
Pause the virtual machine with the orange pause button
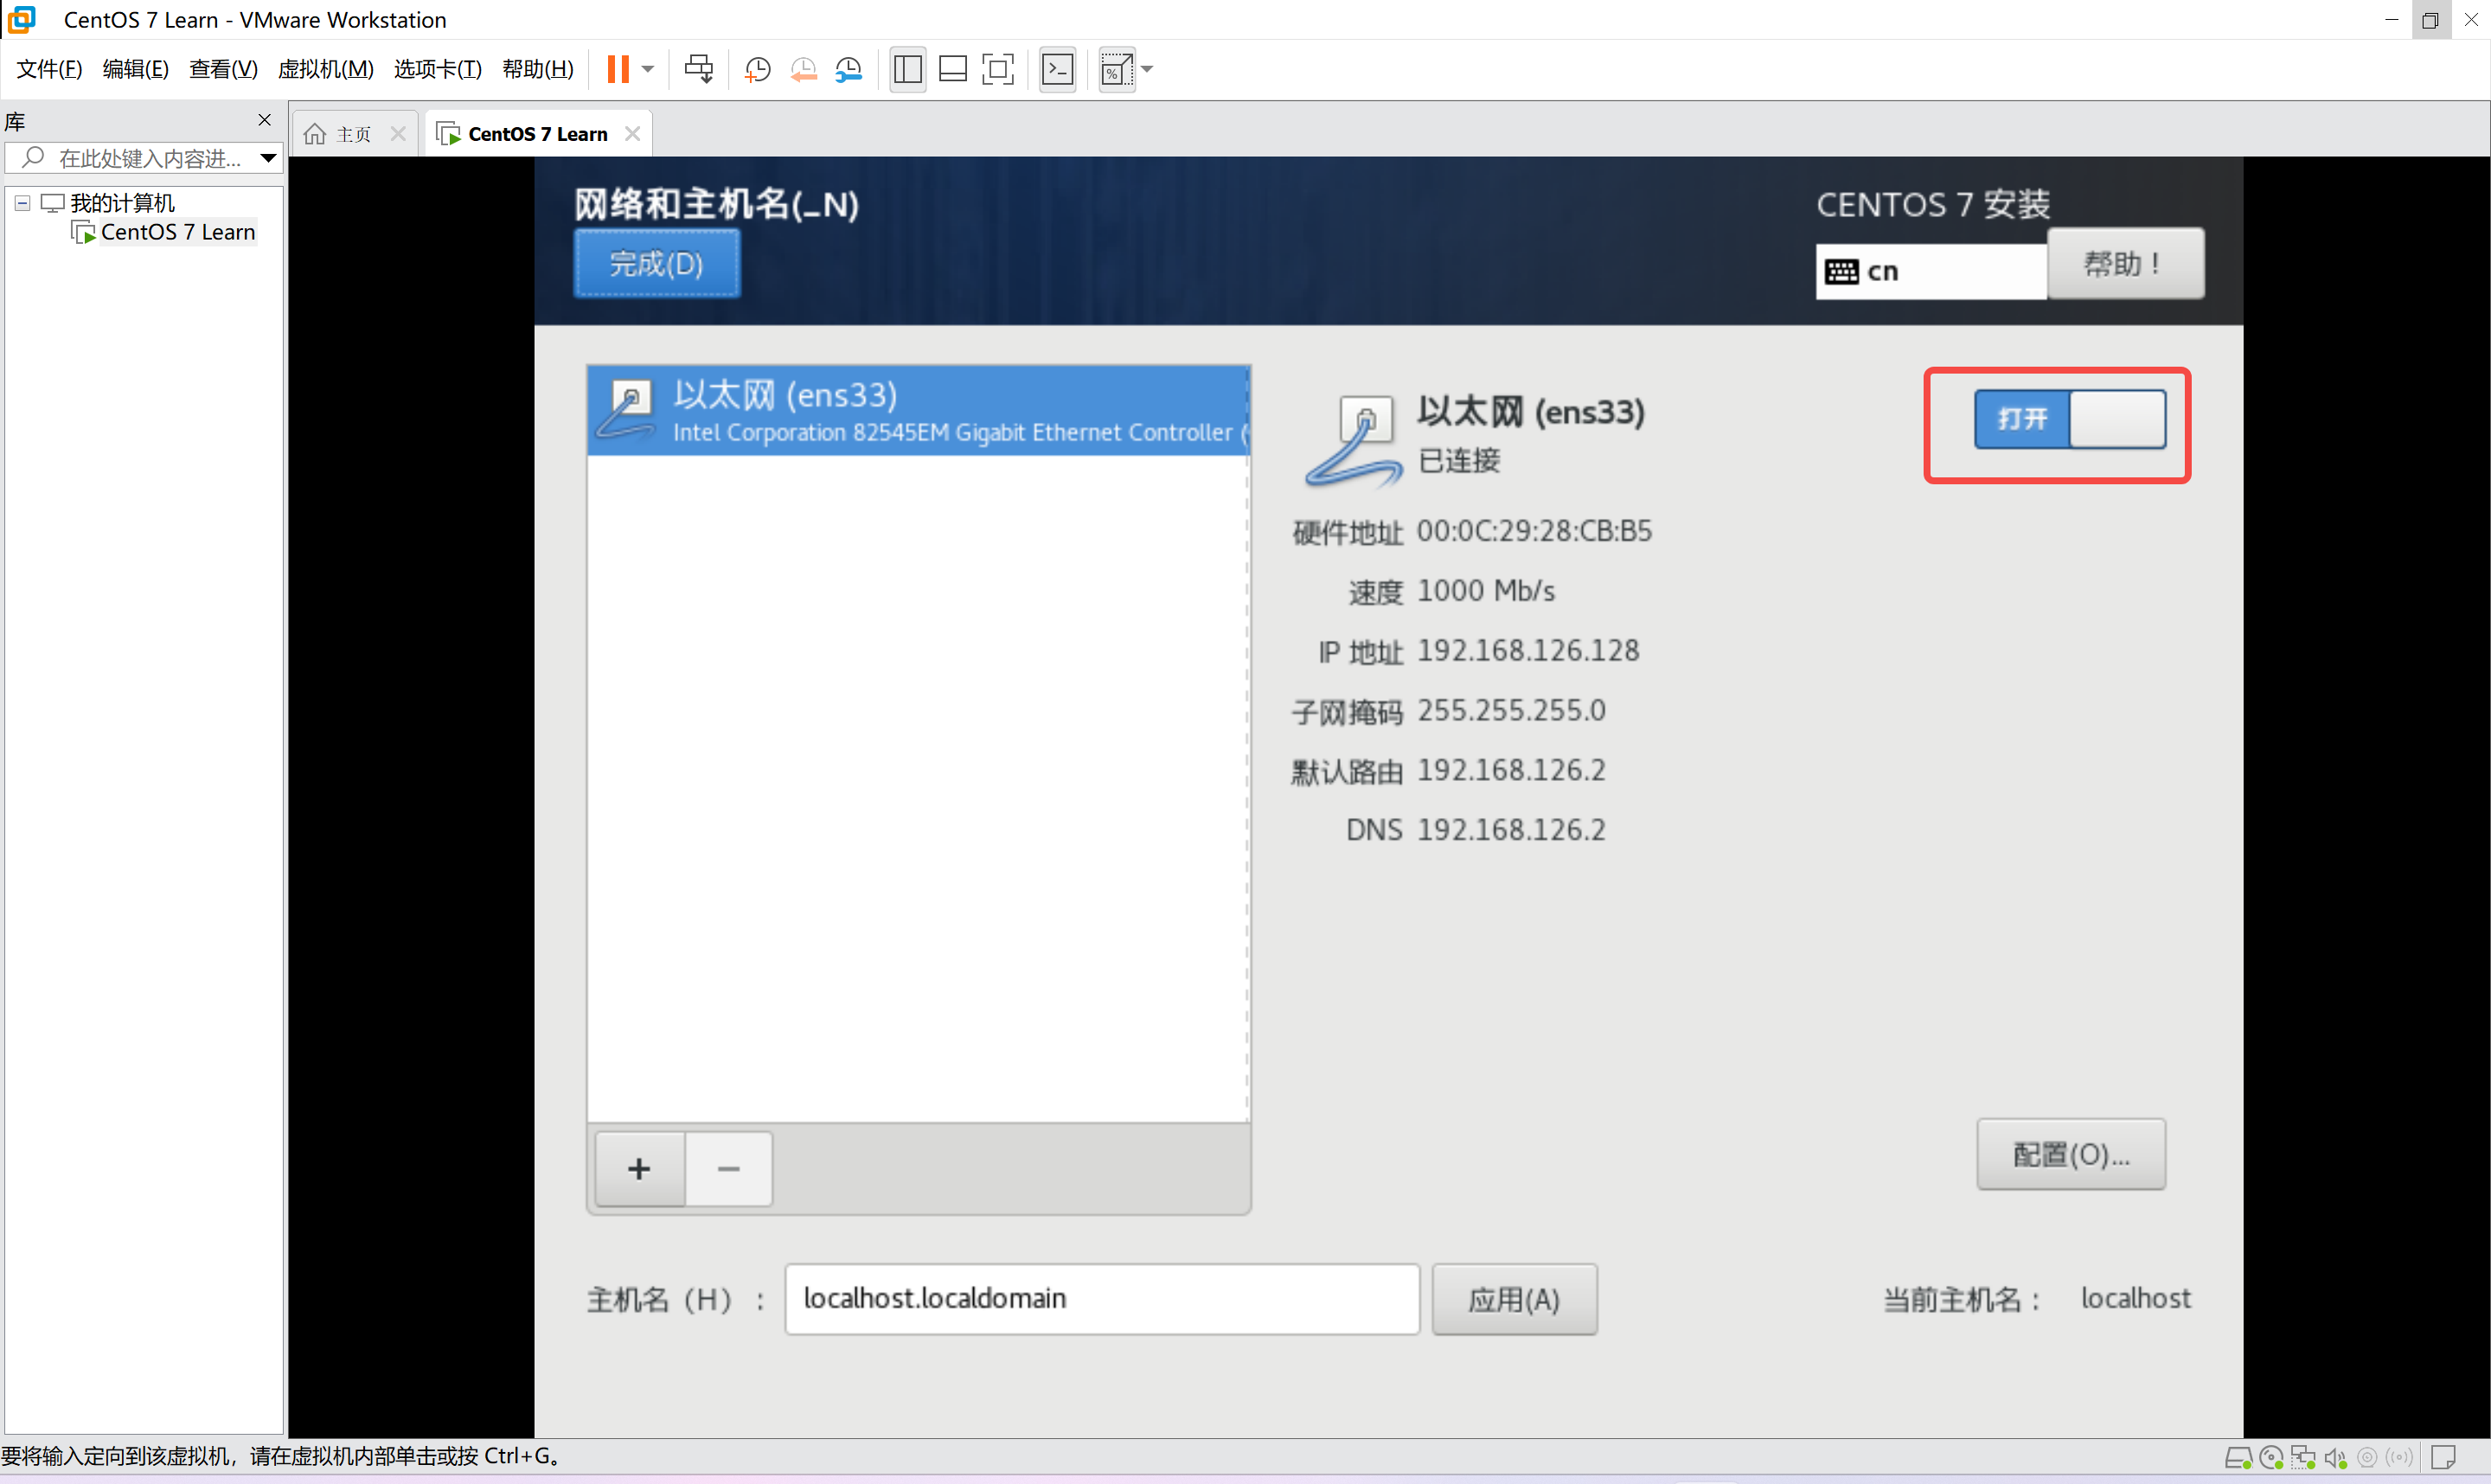tap(618, 69)
